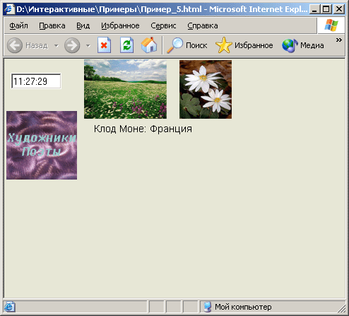Open the Вид menu
Viewport: 349px width, 316px height.
83,25
